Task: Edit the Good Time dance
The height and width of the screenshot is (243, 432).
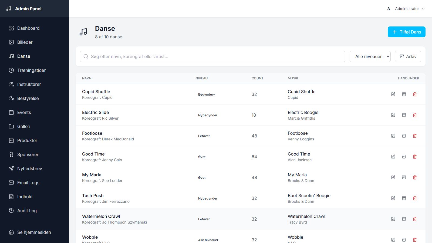Action: point(393,157)
